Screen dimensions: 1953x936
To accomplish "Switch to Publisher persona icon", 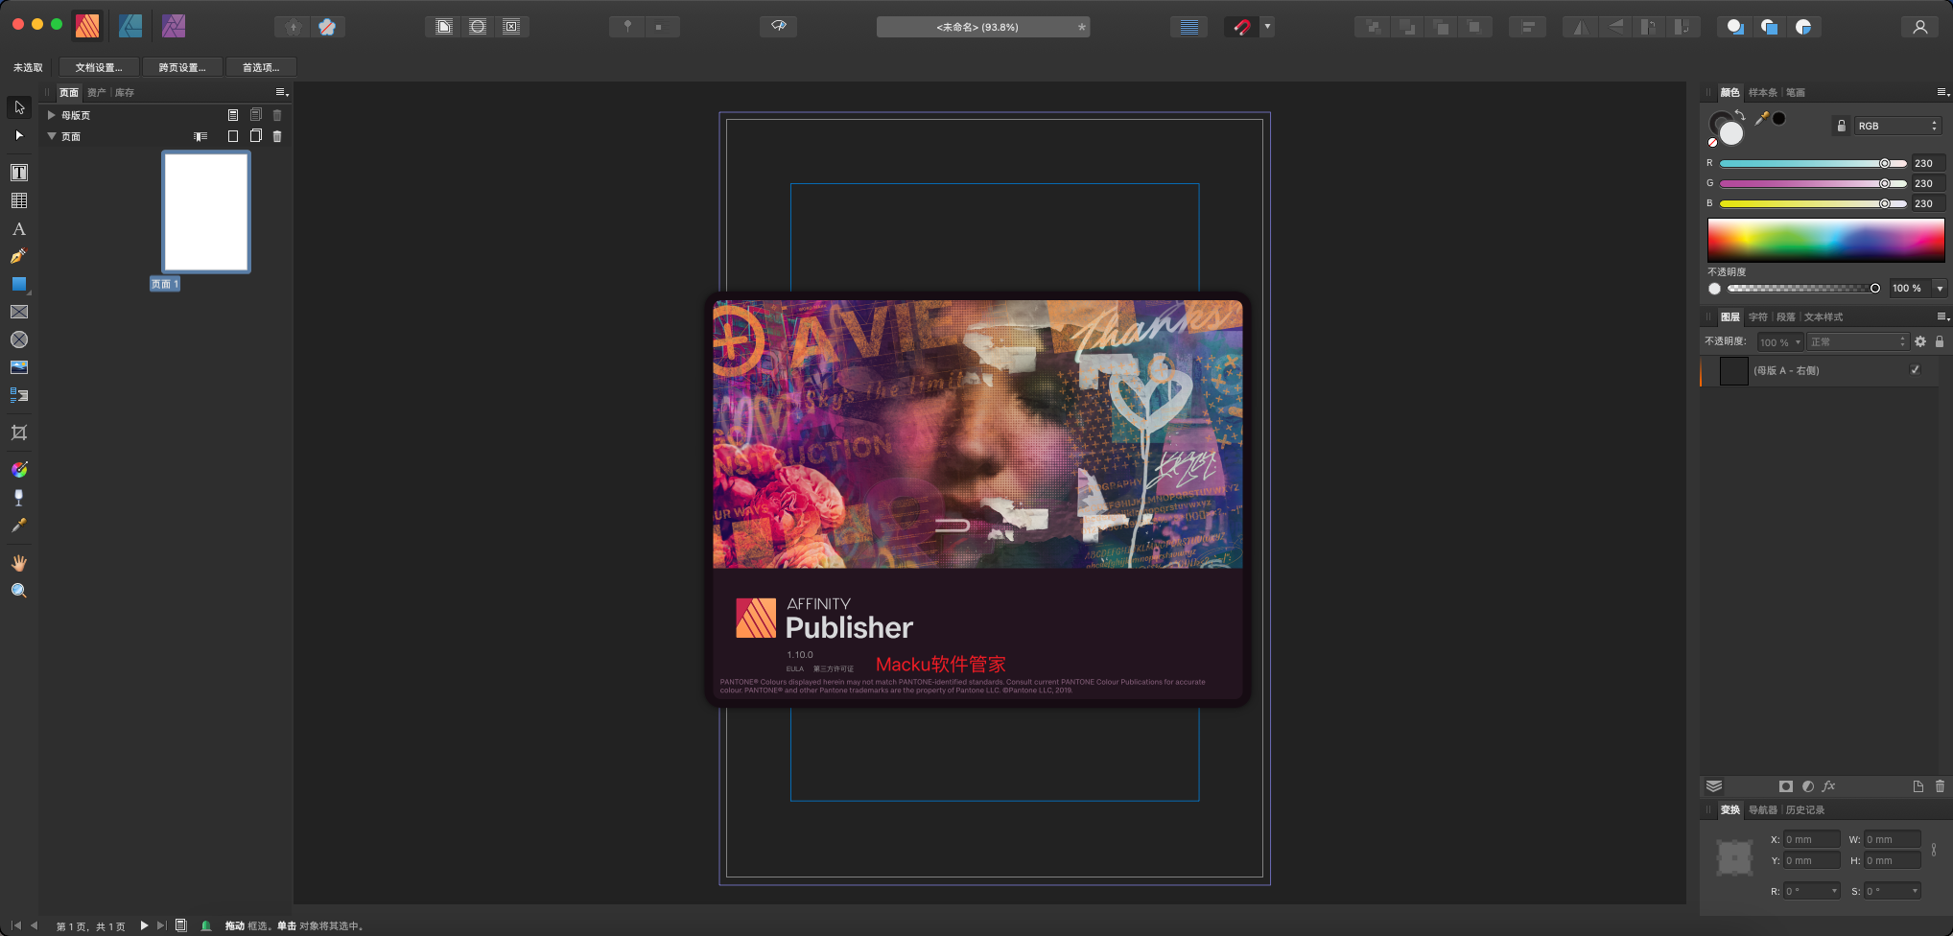I will (87, 26).
